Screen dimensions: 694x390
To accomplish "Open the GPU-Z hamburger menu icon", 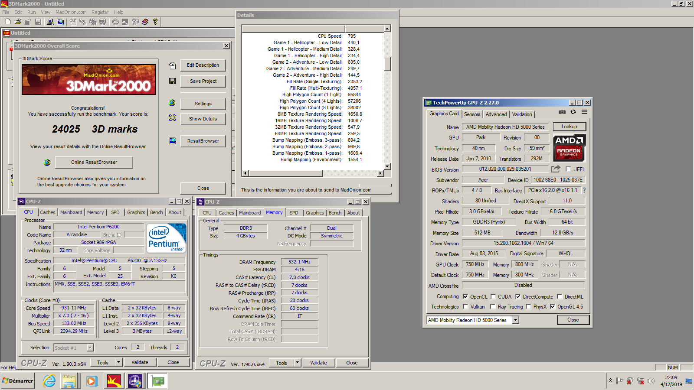I will (584, 112).
